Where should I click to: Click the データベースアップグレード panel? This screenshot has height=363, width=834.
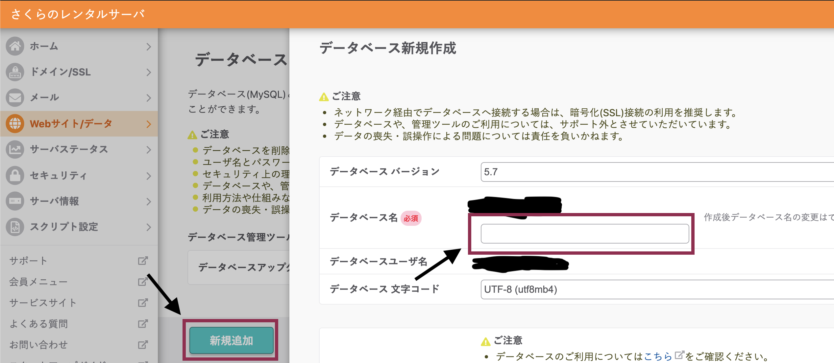point(239,267)
